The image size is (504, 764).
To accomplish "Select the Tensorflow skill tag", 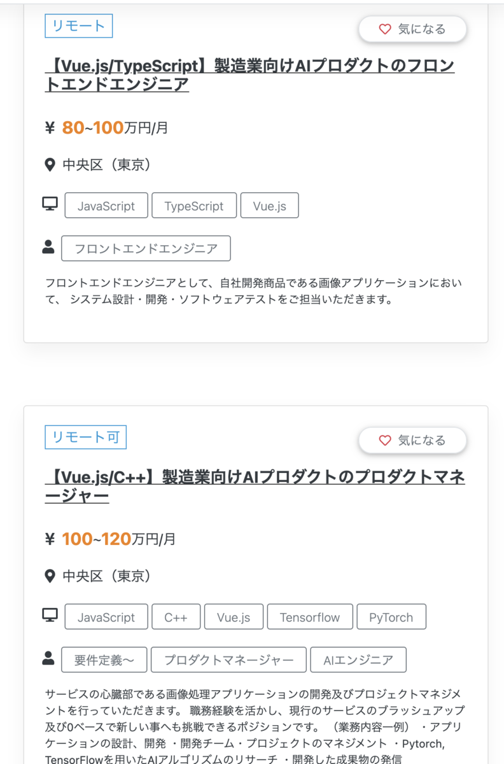I will tap(310, 617).
